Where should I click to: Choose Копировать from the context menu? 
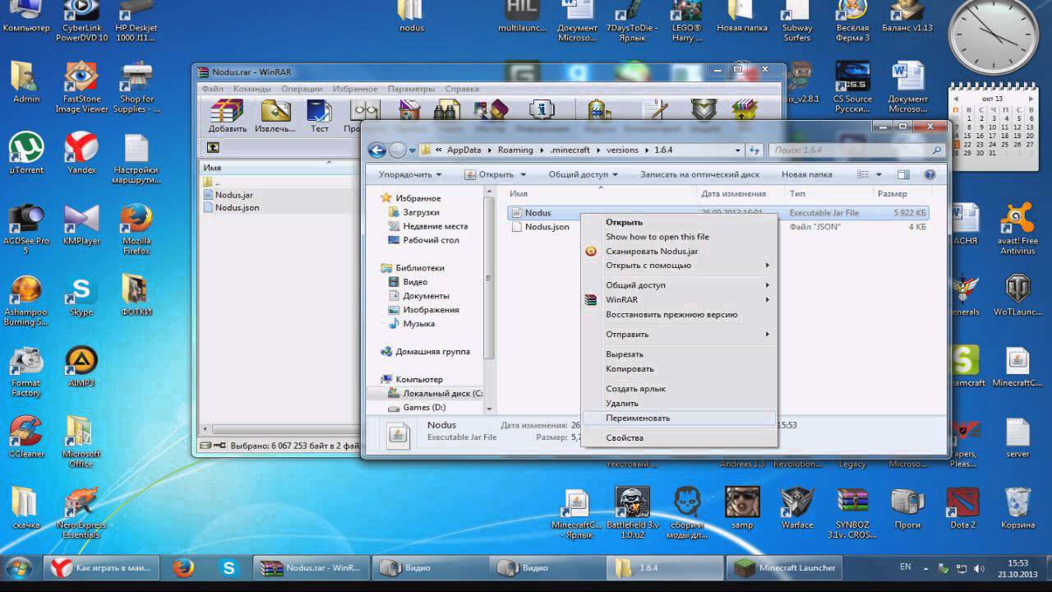click(679, 369)
